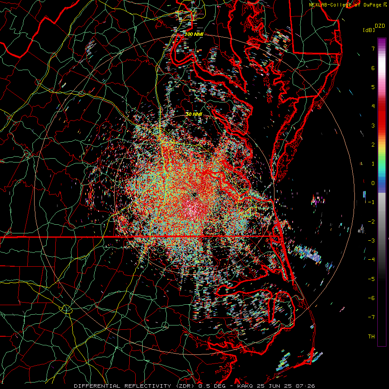Screen dimensions: 389x389
Task: Click the 3 value on the color scale
Action: (x=373, y=125)
